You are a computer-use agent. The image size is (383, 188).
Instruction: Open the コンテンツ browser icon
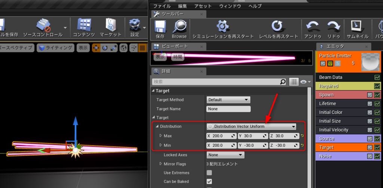click(84, 28)
